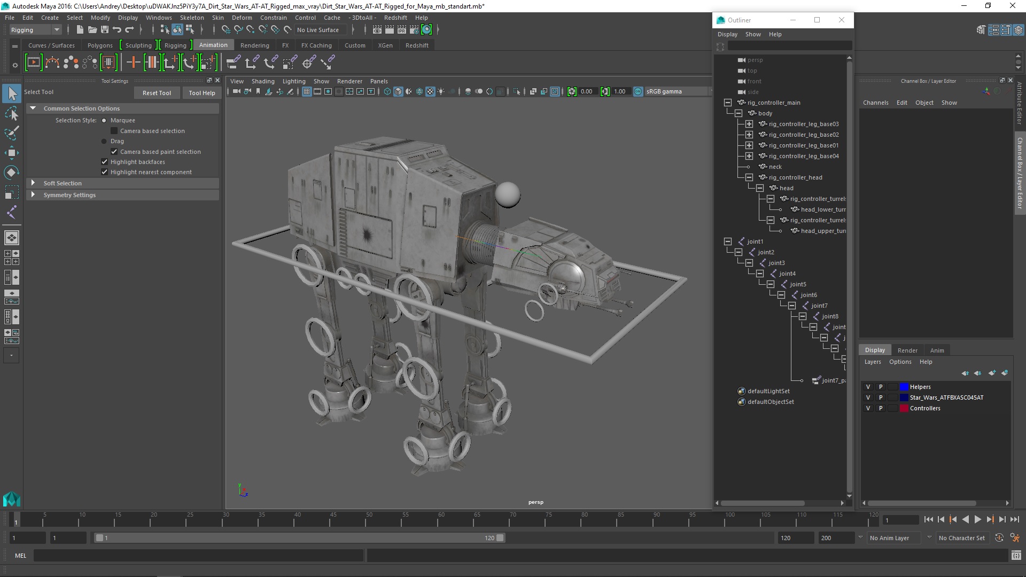
Task: Click the Undo arrow icon
Action: tap(117, 30)
